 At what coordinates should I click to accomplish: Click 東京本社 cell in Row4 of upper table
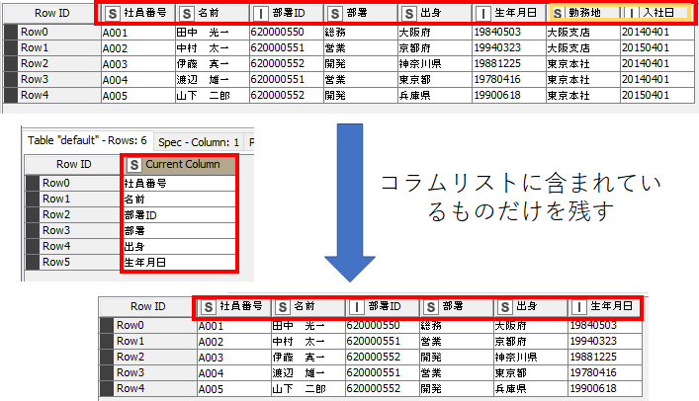(x=582, y=96)
